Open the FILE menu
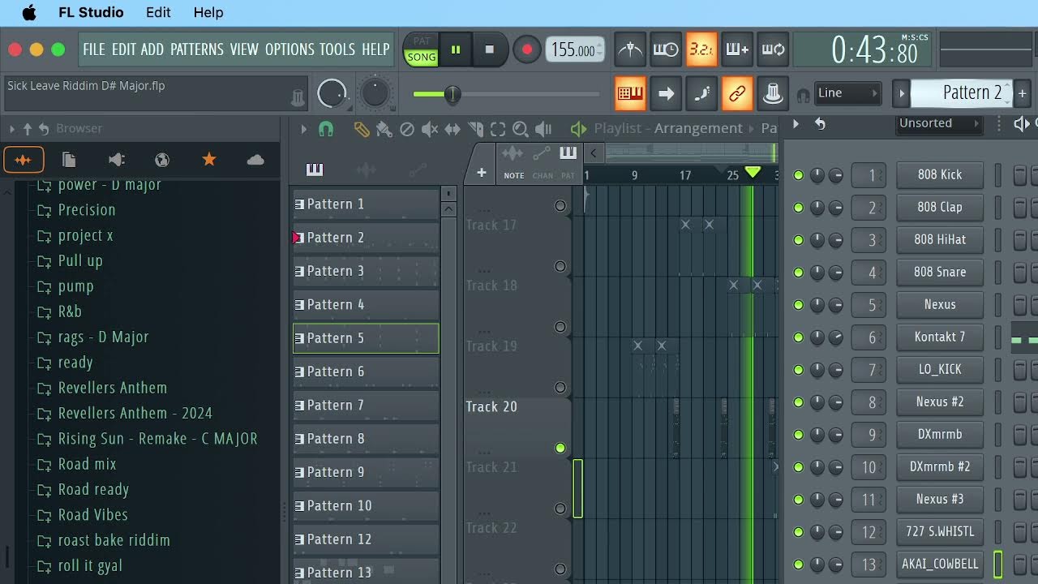The image size is (1038, 584). click(94, 49)
